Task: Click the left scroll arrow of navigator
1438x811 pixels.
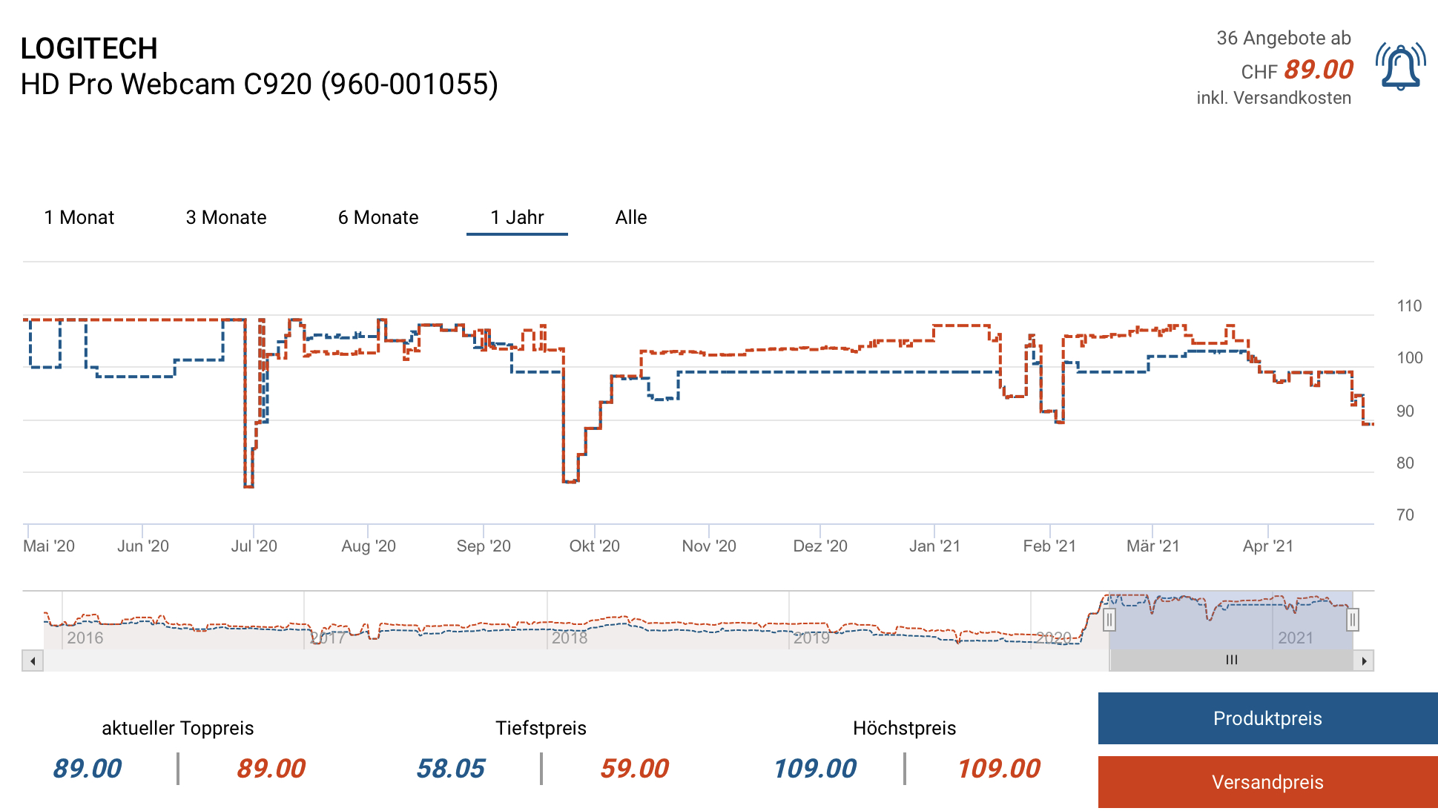Action: pos(33,661)
